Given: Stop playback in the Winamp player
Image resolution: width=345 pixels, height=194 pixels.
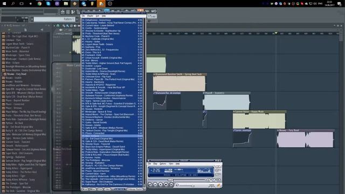Looking at the screenshot, I should click(x=166, y=184).
